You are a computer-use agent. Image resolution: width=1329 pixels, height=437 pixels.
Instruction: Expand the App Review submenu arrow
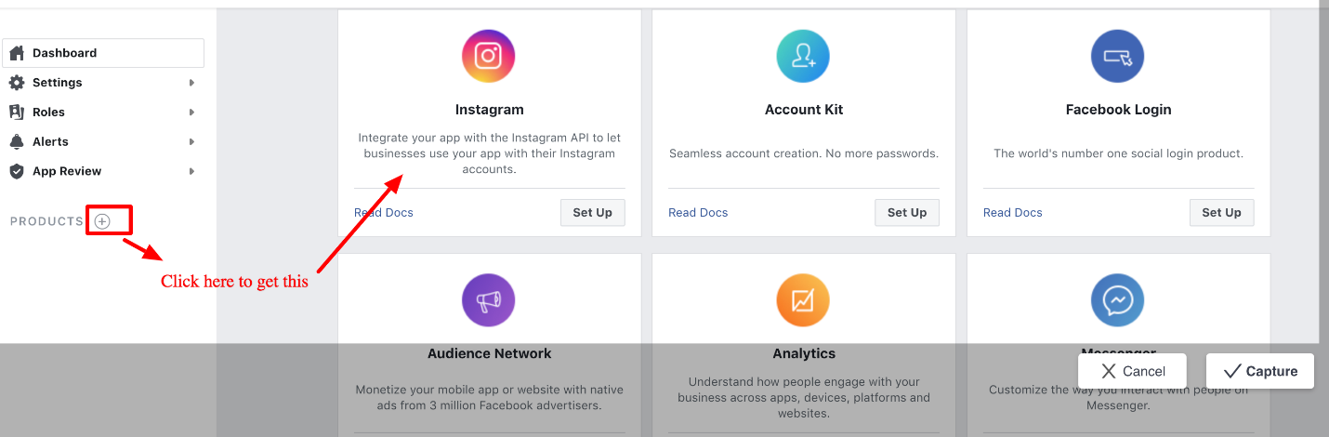tap(191, 172)
